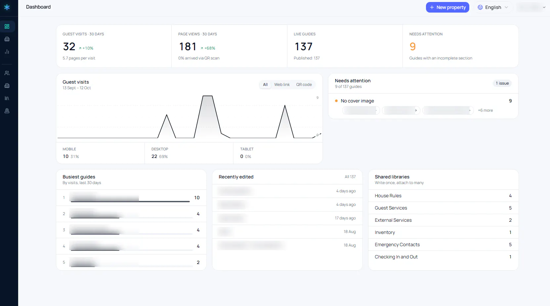Open the No cover image issue row
550x306 pixels.
423,101
